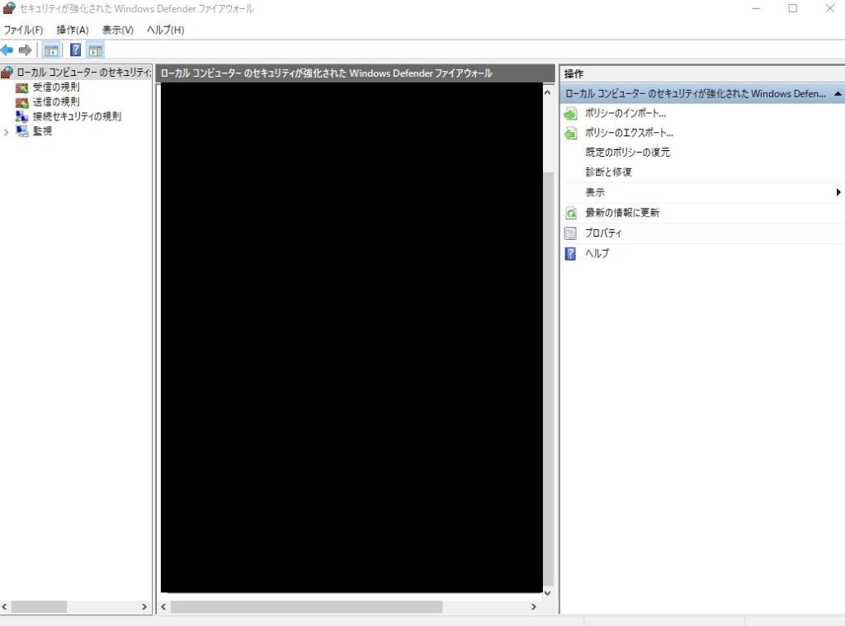This screenshot has width=845, height=626.
Task: Click the 操作 actions pane header
Action: [x=702, y=73]
